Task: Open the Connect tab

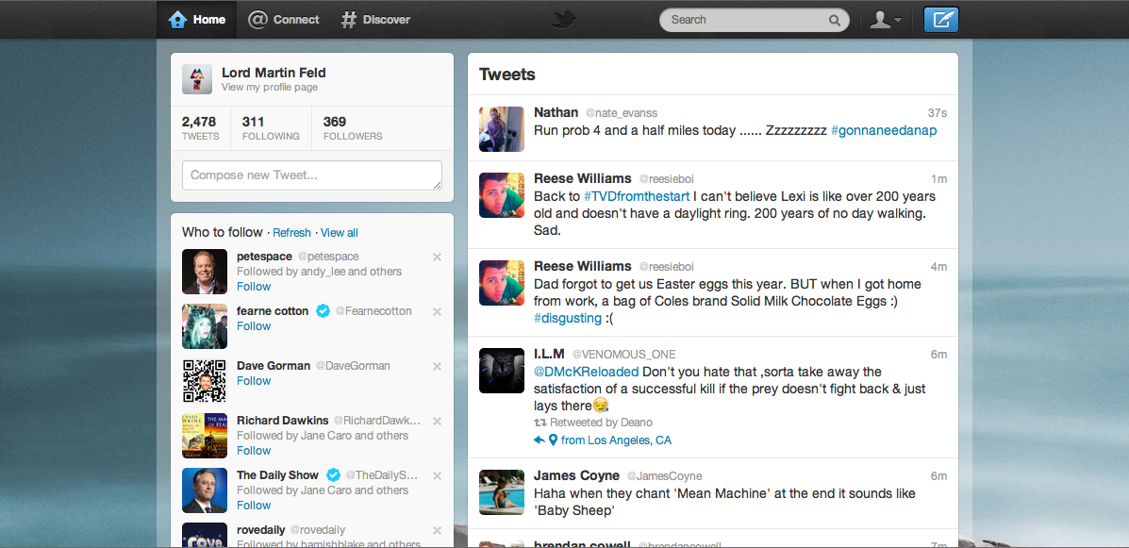Action: 284,20
